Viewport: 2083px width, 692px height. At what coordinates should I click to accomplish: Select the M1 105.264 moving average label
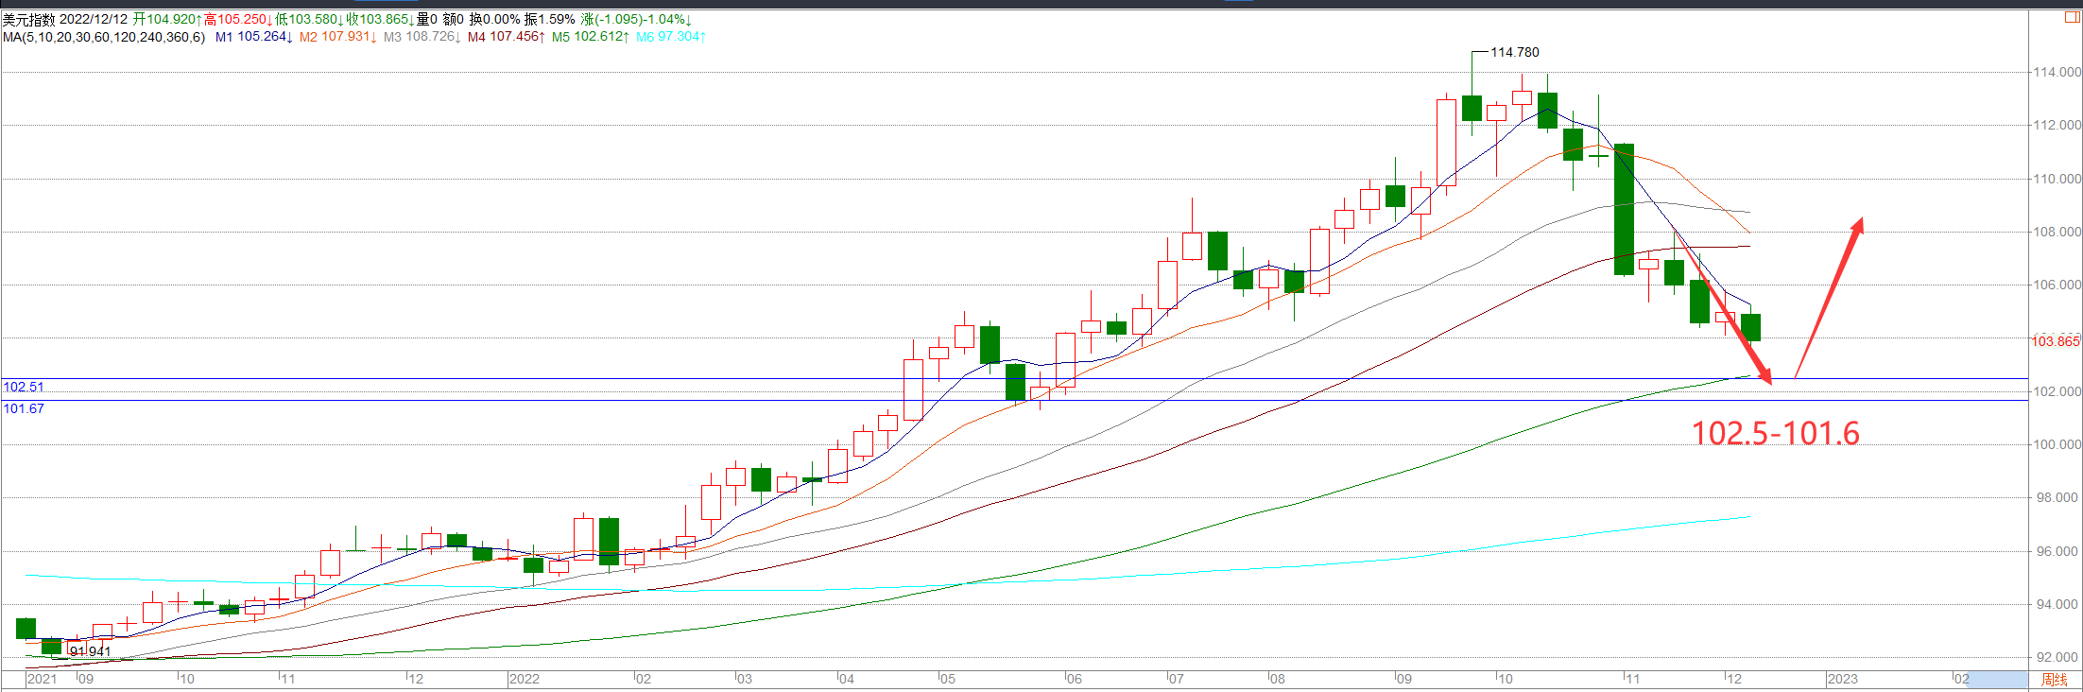coord(254,37)
